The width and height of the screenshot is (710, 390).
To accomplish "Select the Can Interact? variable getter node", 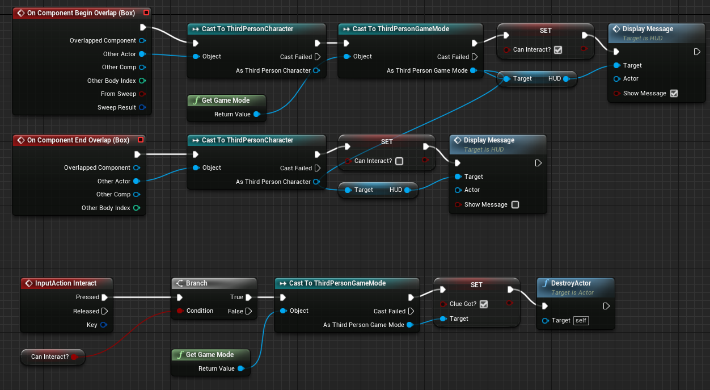I will click(x=50, y=357).
